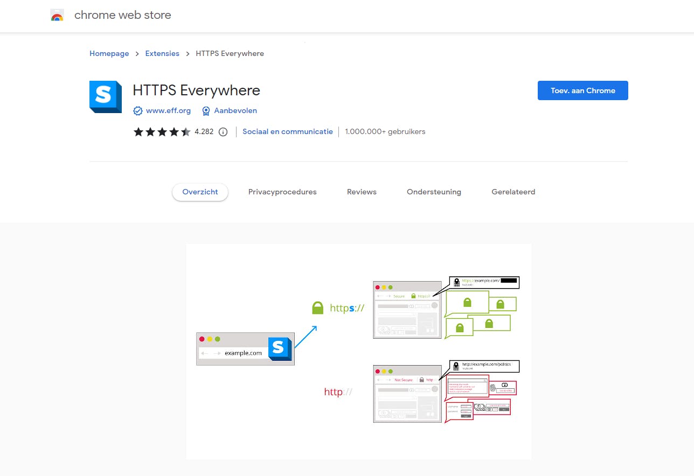Click the HTTPS Everywhere breadcrumb text
Viewport: 694px width, 476px height.
point(230,54)
